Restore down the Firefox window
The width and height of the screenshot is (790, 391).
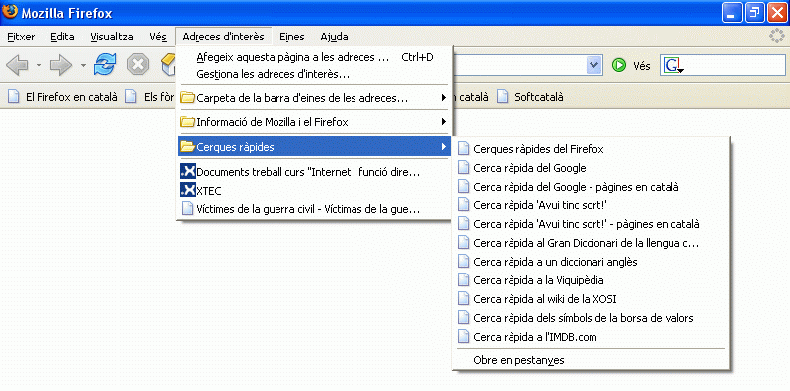[x=754, y=13]
